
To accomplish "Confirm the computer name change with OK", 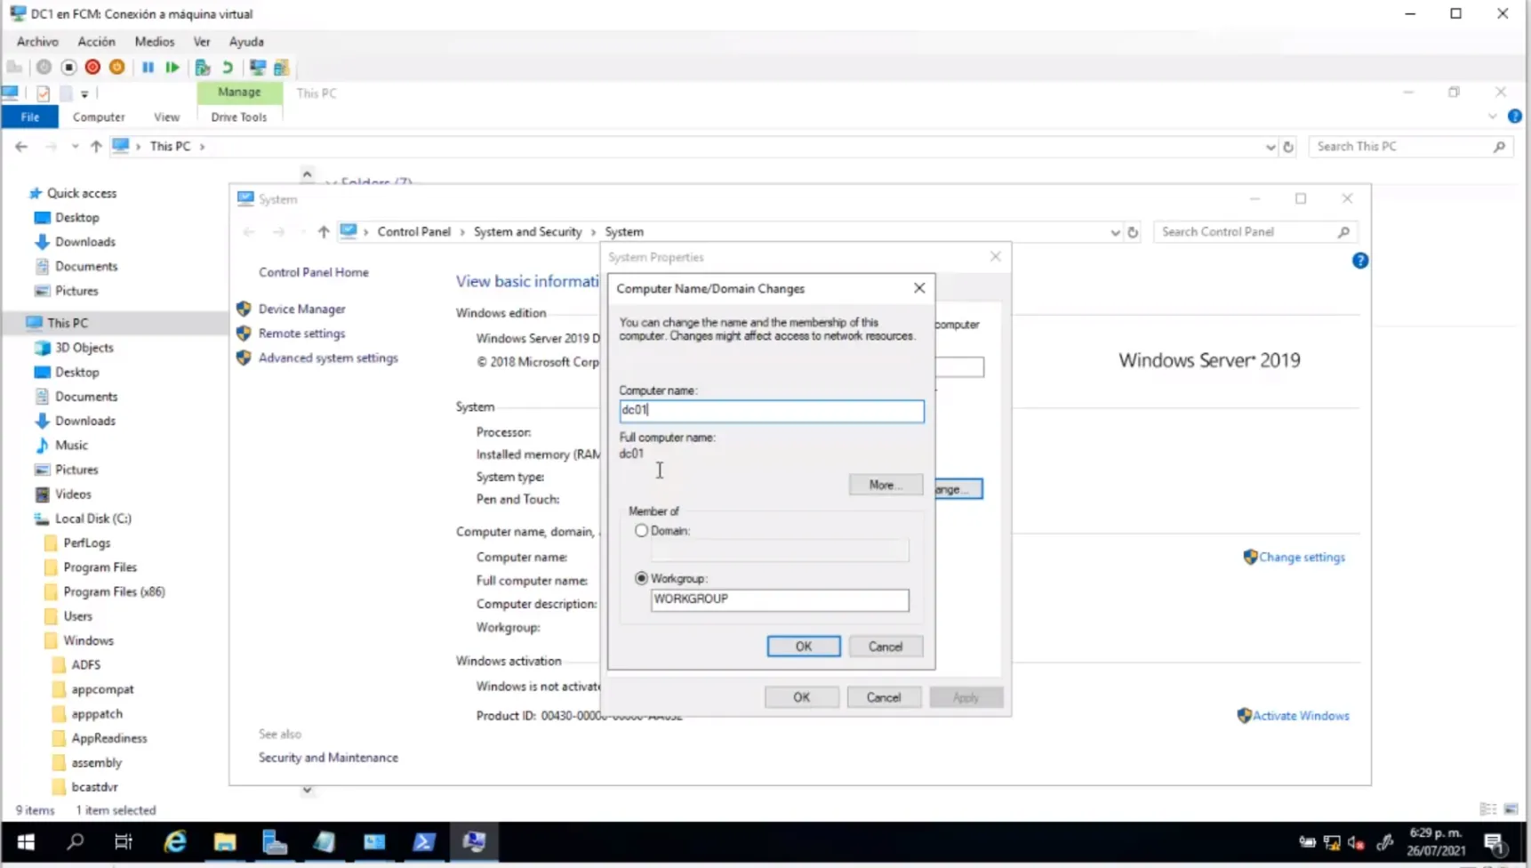I will [x=803, y=647].
